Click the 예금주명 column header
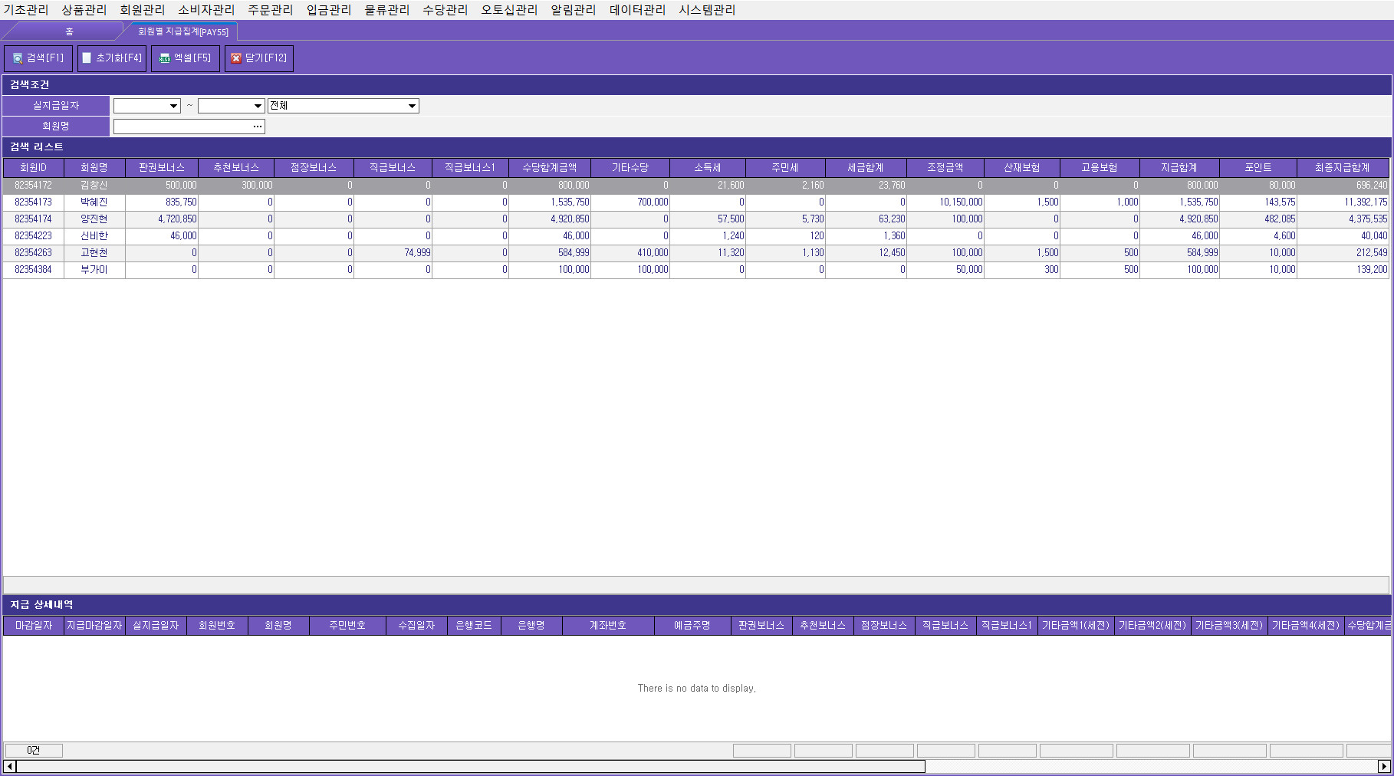1394x776 pixels. [692, 626]
